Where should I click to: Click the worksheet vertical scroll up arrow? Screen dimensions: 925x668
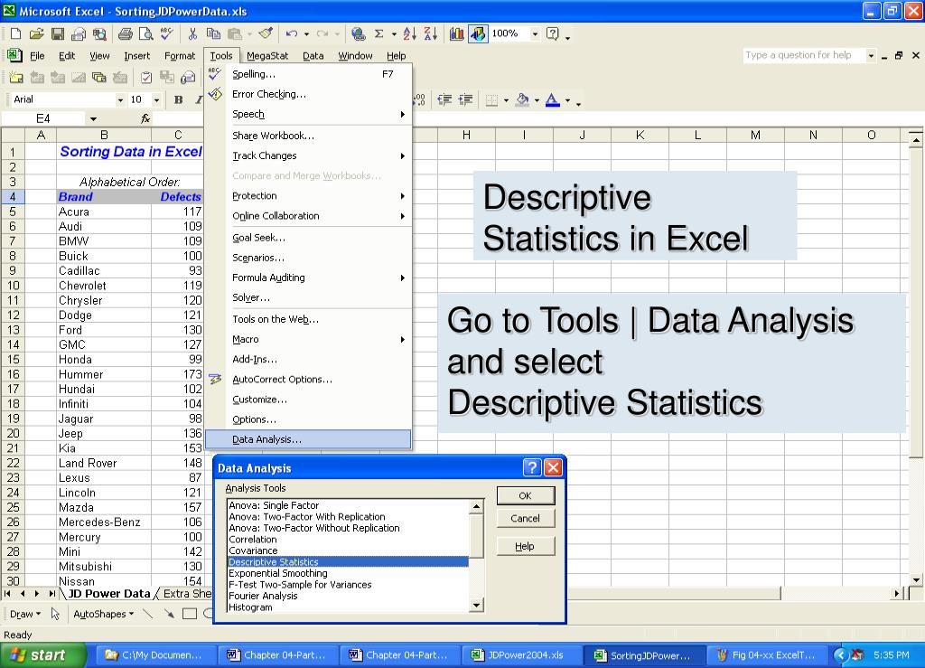(916, 140)
